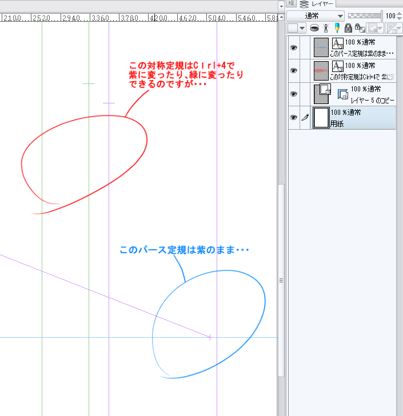Click the blue layer-copy icon on レイヤー 5 のコピー
The image size is (403, 416).
[343, 94]
